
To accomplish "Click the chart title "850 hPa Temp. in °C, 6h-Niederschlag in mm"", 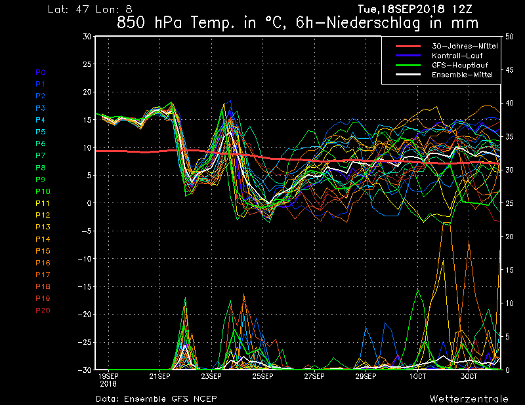I will click(297, 23).
